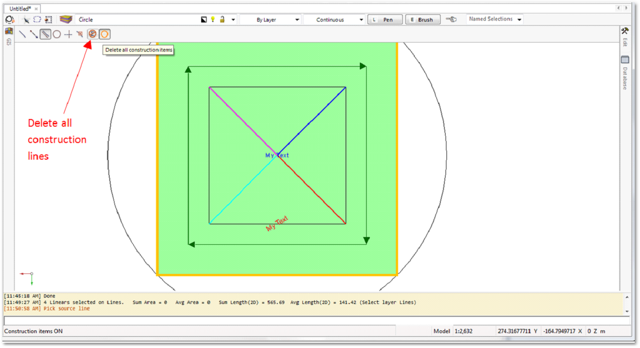Click Delete all construction items icon
Viewport: 640px width, 348px height.
coord(92,34)
